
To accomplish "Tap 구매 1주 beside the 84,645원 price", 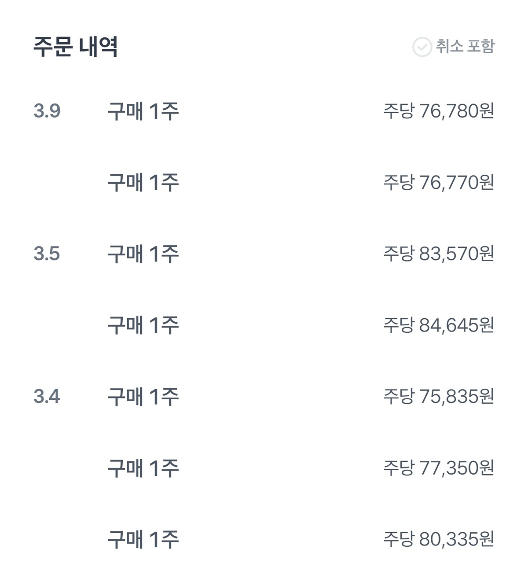I will (143, 325).
